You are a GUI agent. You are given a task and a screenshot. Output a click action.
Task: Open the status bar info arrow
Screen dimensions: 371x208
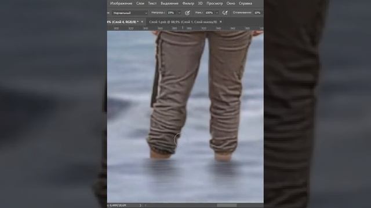pyautogui.click(x=140, y=206)
